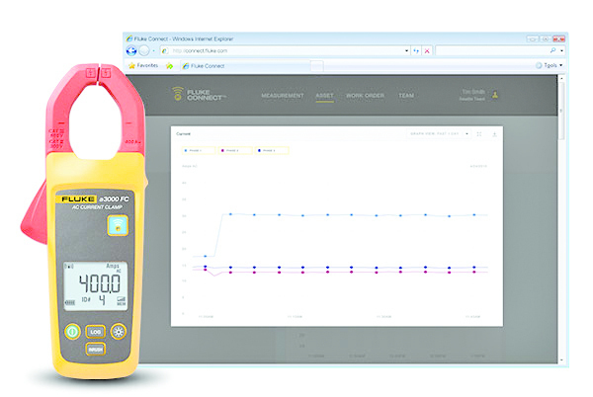Click the browser Forward button
The height and width of the screenshot is (397, 593).
pyautogui.click(x=144, y=50)
